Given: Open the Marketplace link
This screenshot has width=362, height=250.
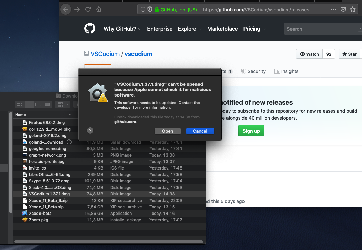Looking at the screenshot, I should tap(223, 29).
